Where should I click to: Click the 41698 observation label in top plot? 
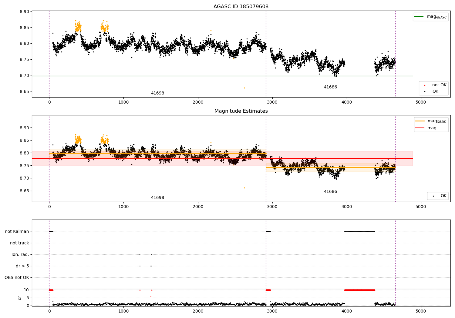tap(157, 93)
